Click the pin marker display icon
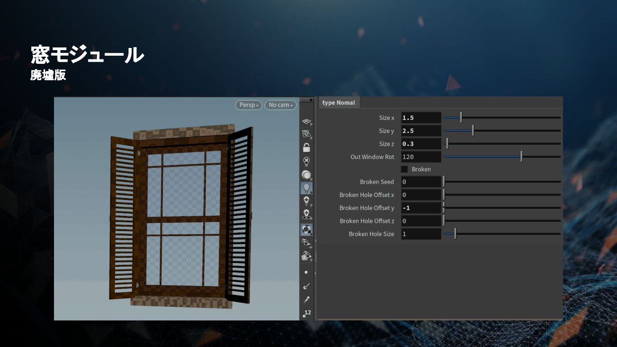The height and width of the screenshot is (347, 617). pos(306,299)
